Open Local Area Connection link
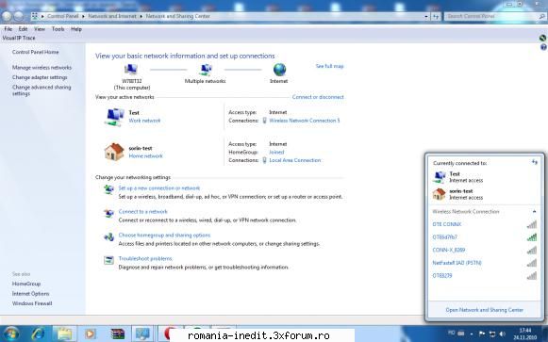The image size is (548, 342). click(x=295, y=160)
